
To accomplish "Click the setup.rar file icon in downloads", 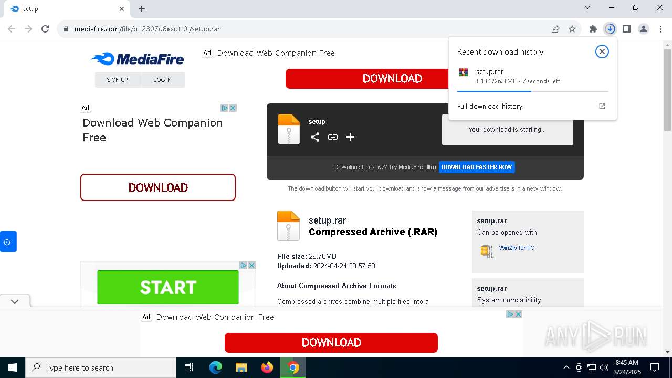I will coord(464,72).
